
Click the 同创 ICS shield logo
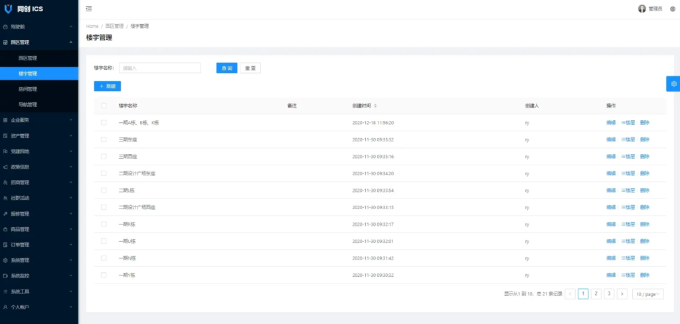point(7,9)
